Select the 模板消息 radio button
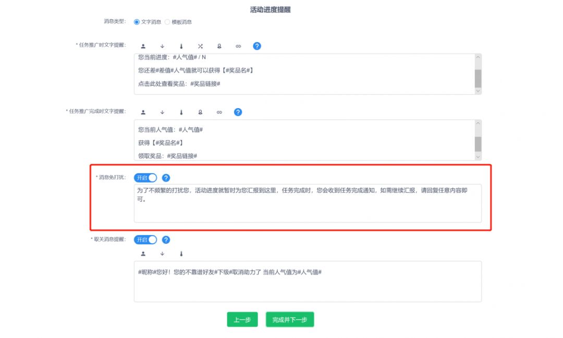This screenshot has width=563, height=338. click(167, 22)
